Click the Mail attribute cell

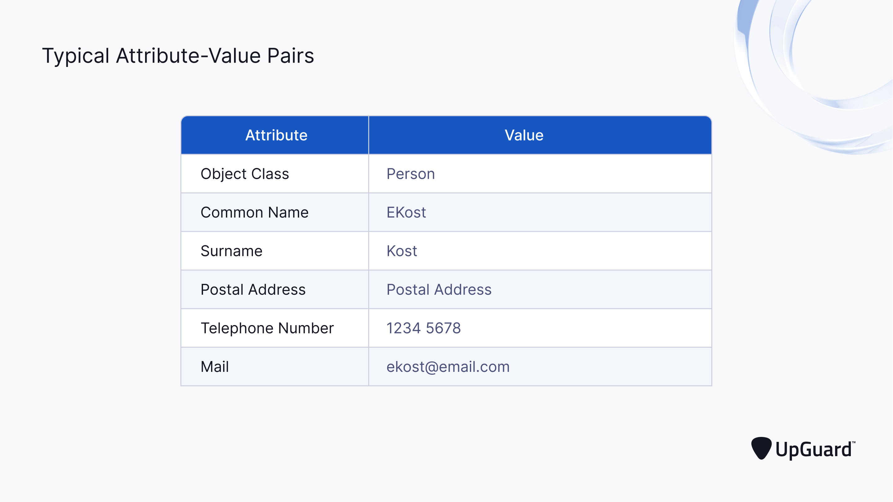pyautogui.click(x=214, y=367)
